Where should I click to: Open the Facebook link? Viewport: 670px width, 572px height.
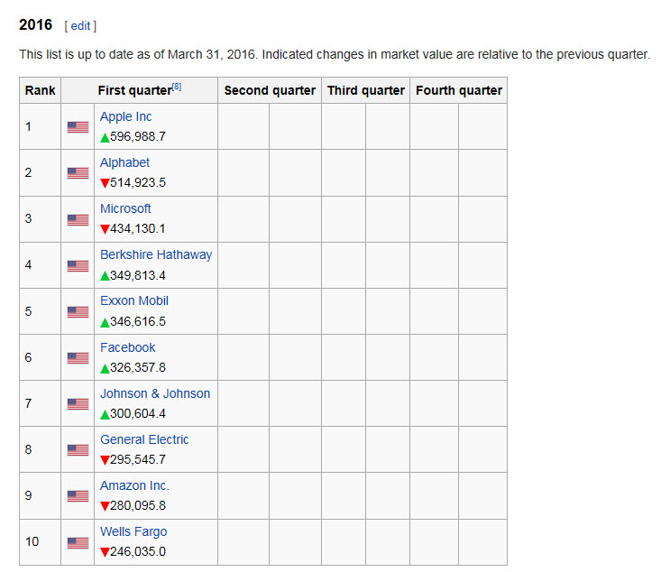[x=127, y=347]
